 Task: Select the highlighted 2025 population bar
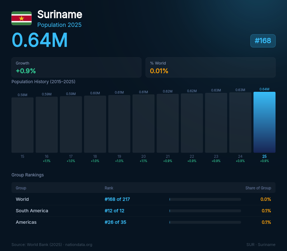[264, 122]
